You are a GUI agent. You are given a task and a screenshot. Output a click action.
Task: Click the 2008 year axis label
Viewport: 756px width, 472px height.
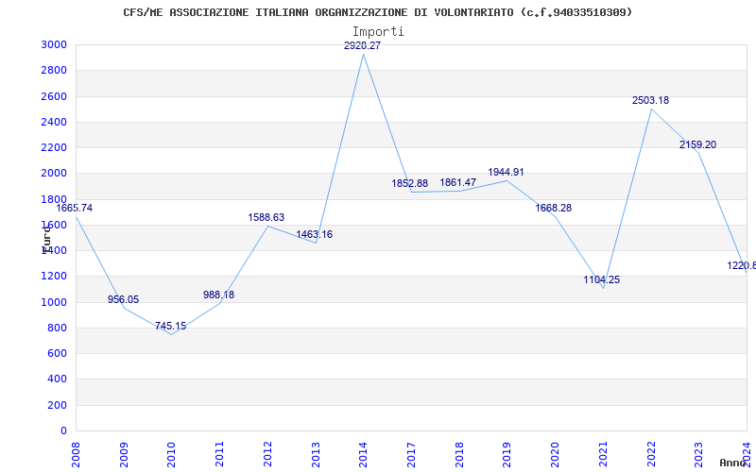tap(77, 455)
